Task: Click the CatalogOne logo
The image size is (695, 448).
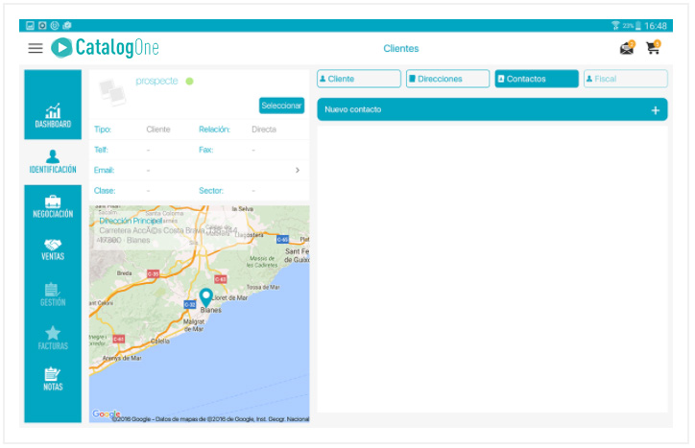Action: (x=105, y=47)
